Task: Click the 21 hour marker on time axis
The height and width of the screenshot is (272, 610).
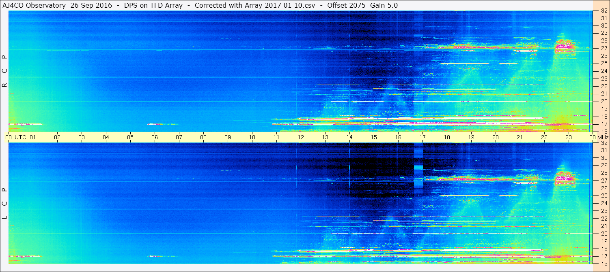Action: pos(520,137)
